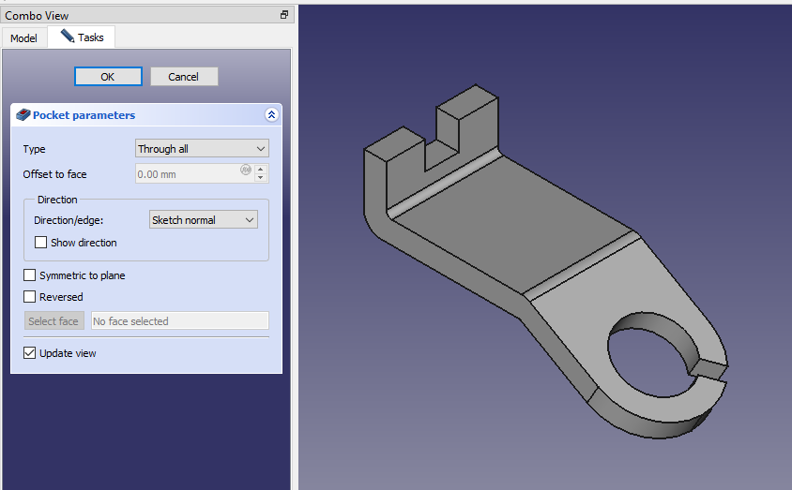The width and height of the screenshot is (792, 490).
Task: Click the Offset to face value field
Action: (x=188, y=174)
